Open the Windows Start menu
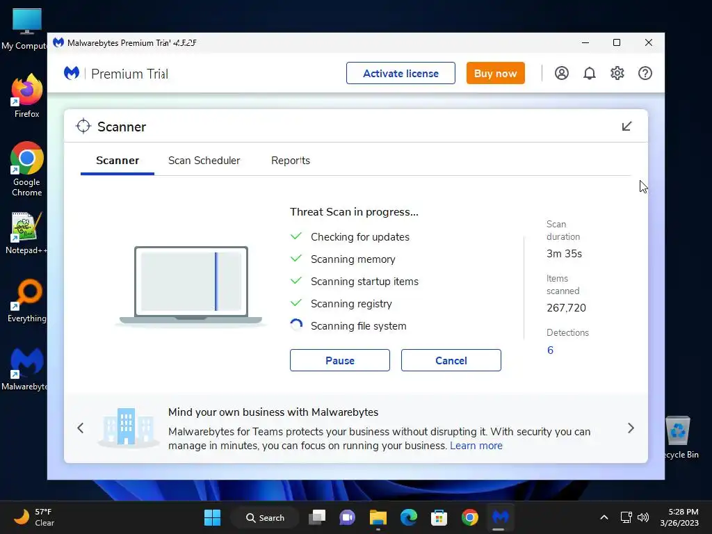712x534 pixels. point(213,517)
